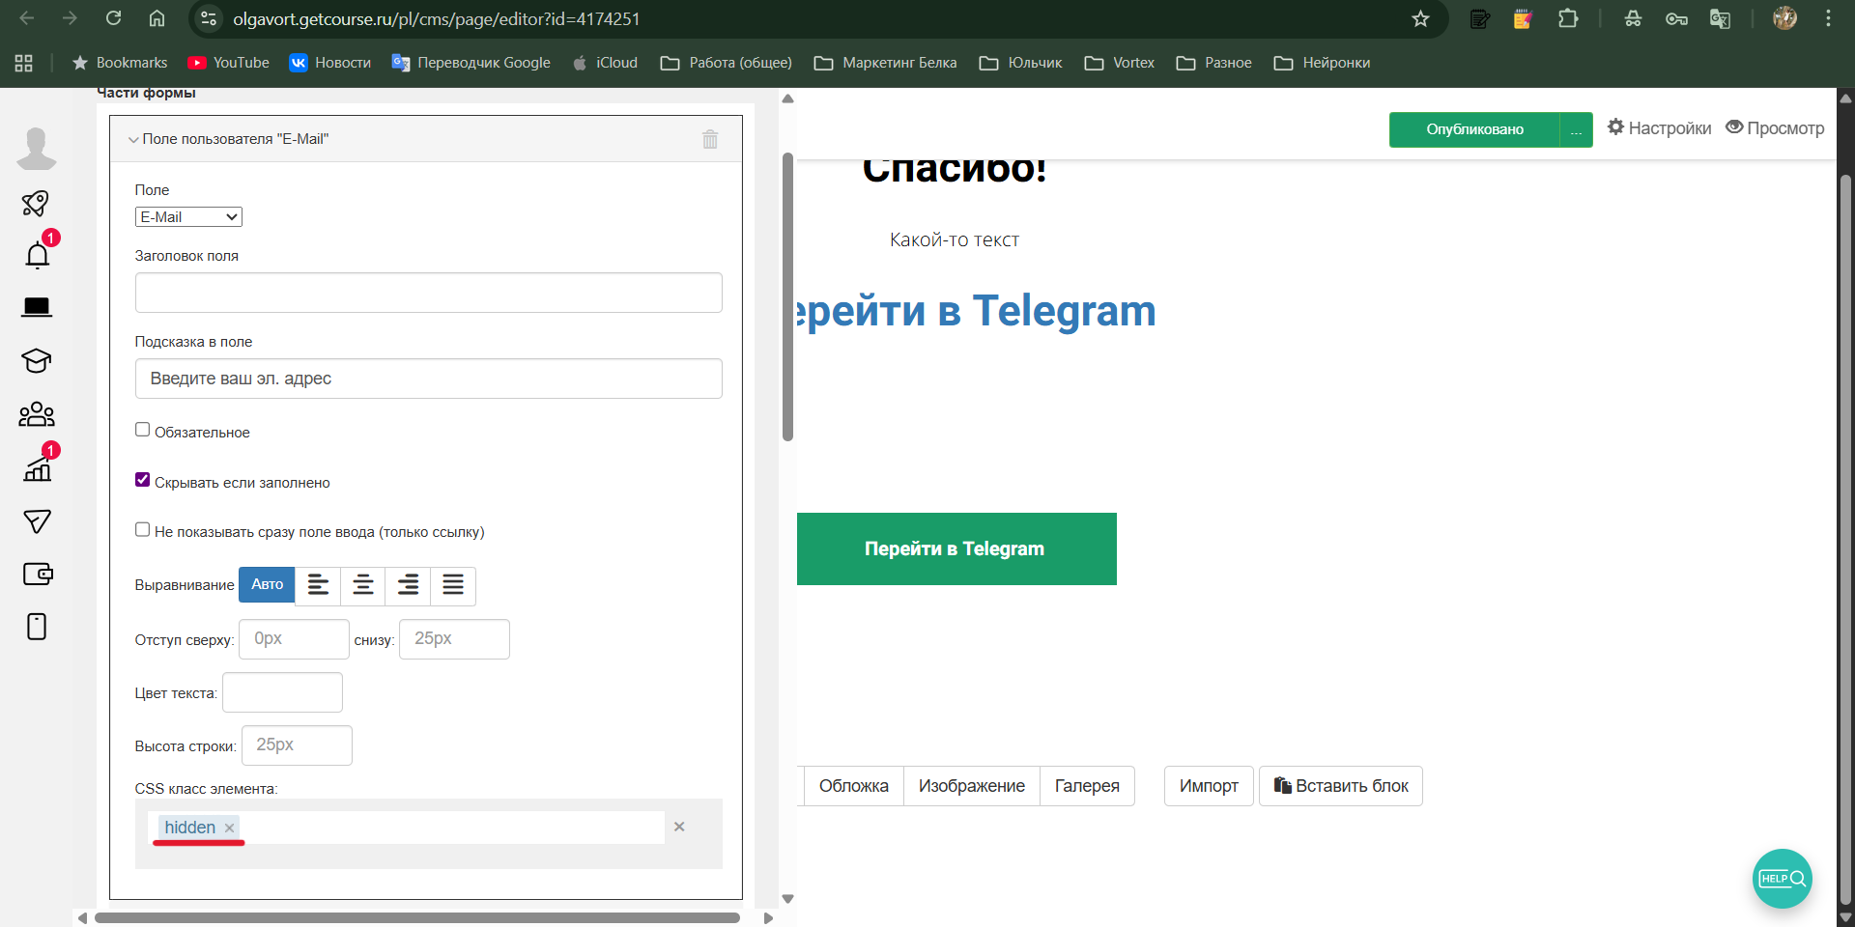This screenshot has height=927, width=1855.
Task: Click the 'Перейти в Telegram' green button
Action: (956, 548)
